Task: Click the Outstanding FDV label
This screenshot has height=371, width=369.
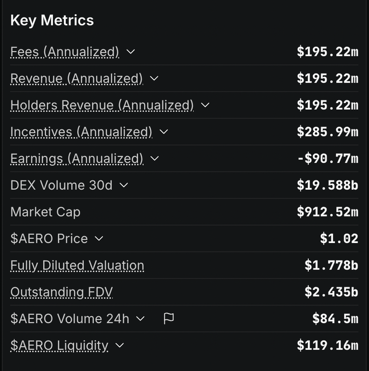Action: [62, 292]
